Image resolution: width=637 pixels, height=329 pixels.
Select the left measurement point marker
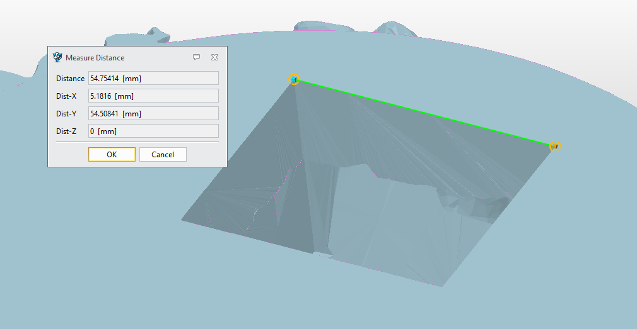294,79
